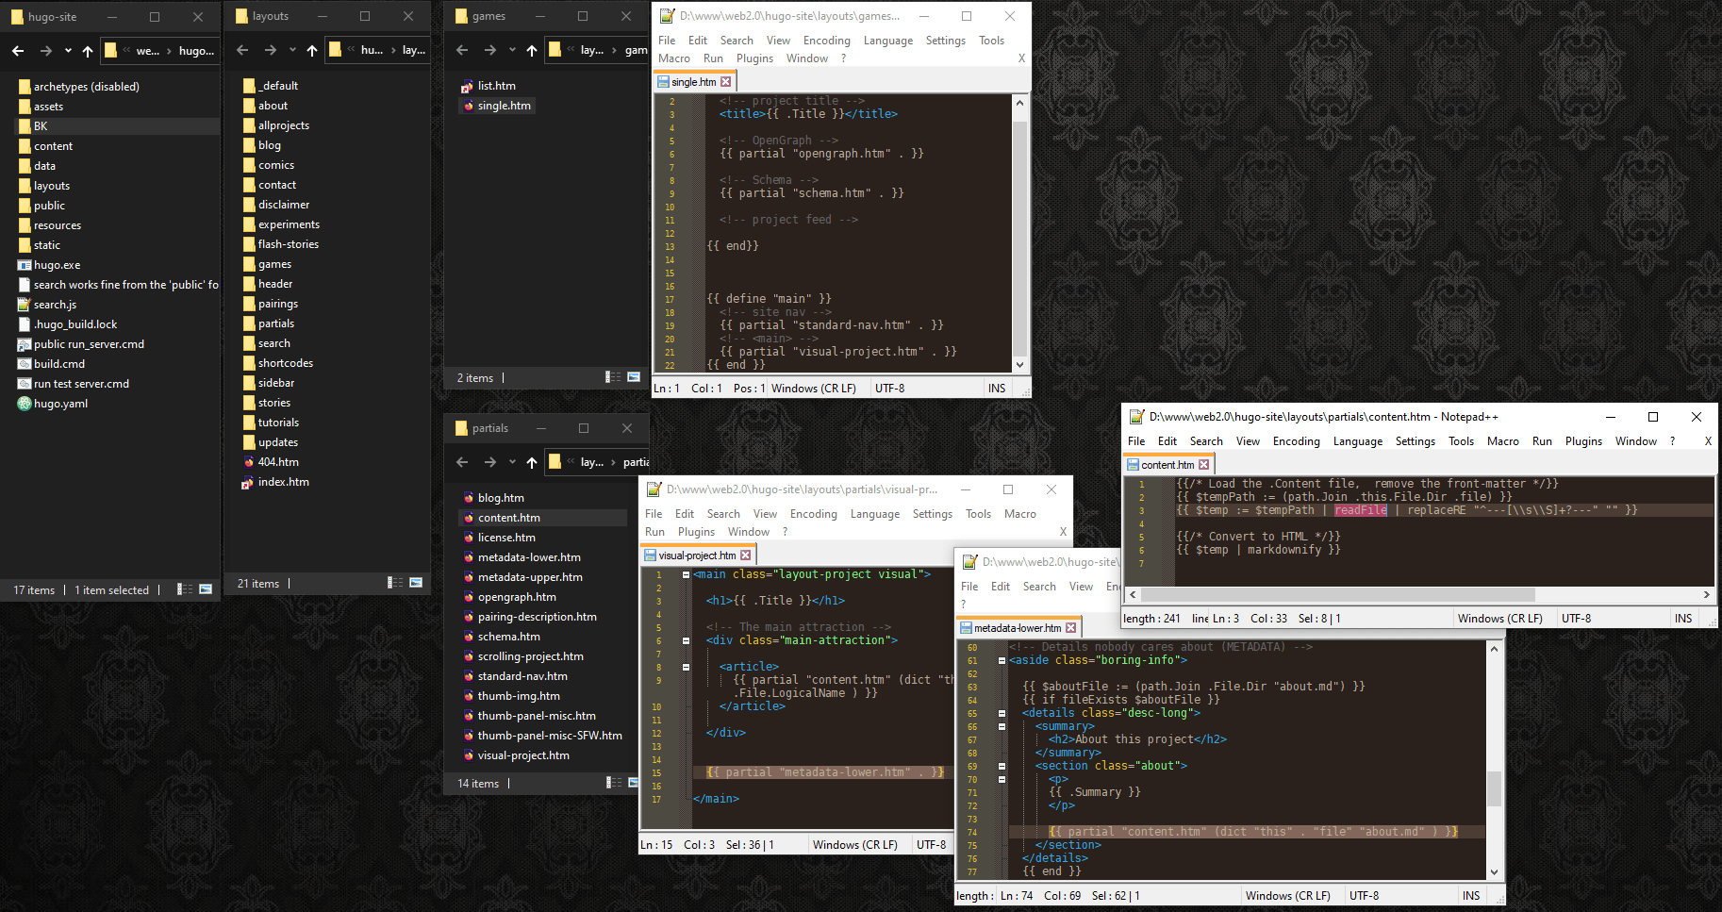Collapse the aside fold marker on line 61
Screen dimensions: 1722x912
[1002, 660]
